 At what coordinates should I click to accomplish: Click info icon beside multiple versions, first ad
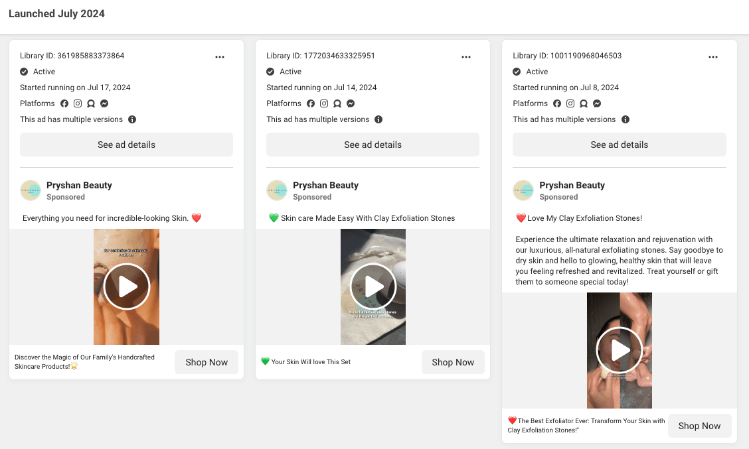[132, 119]
